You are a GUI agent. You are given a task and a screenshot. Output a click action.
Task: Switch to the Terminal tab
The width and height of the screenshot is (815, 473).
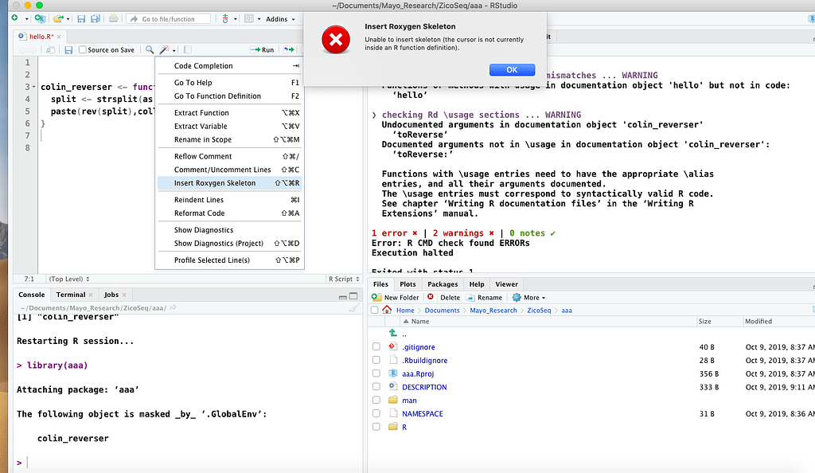70,295
